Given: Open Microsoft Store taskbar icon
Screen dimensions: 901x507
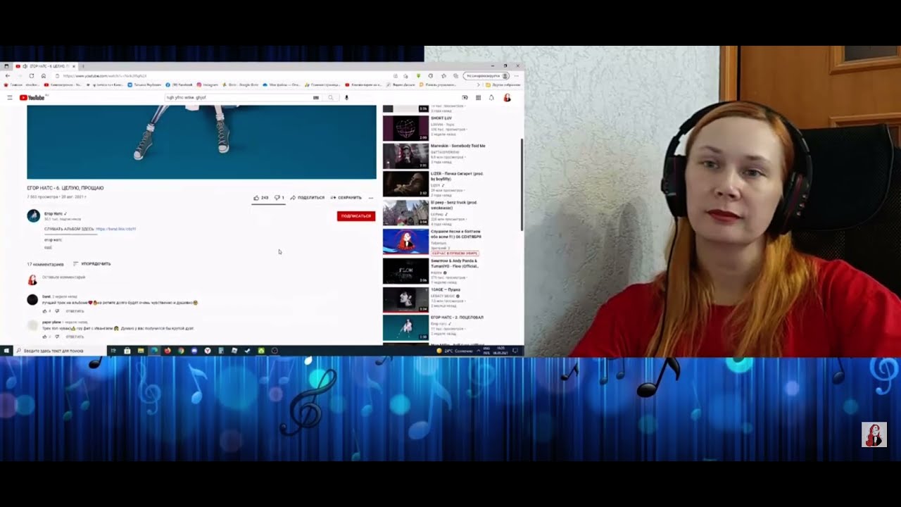Looking at the screenshot, I should click(127, 351).
